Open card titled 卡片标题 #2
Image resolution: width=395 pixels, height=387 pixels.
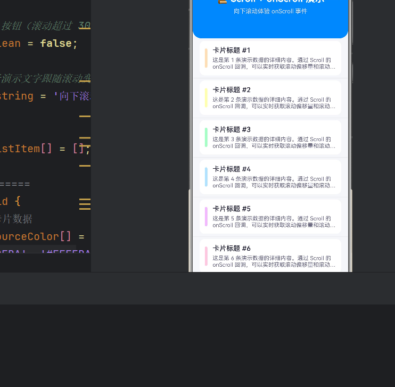tap(270, 98)
